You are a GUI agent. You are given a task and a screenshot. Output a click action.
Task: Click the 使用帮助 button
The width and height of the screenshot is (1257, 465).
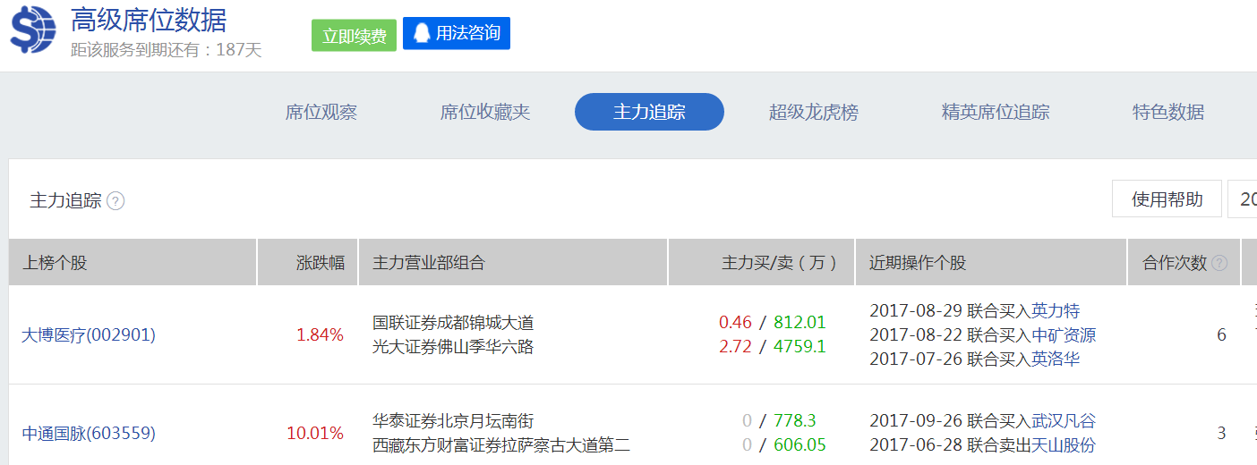coord(1167,199)
